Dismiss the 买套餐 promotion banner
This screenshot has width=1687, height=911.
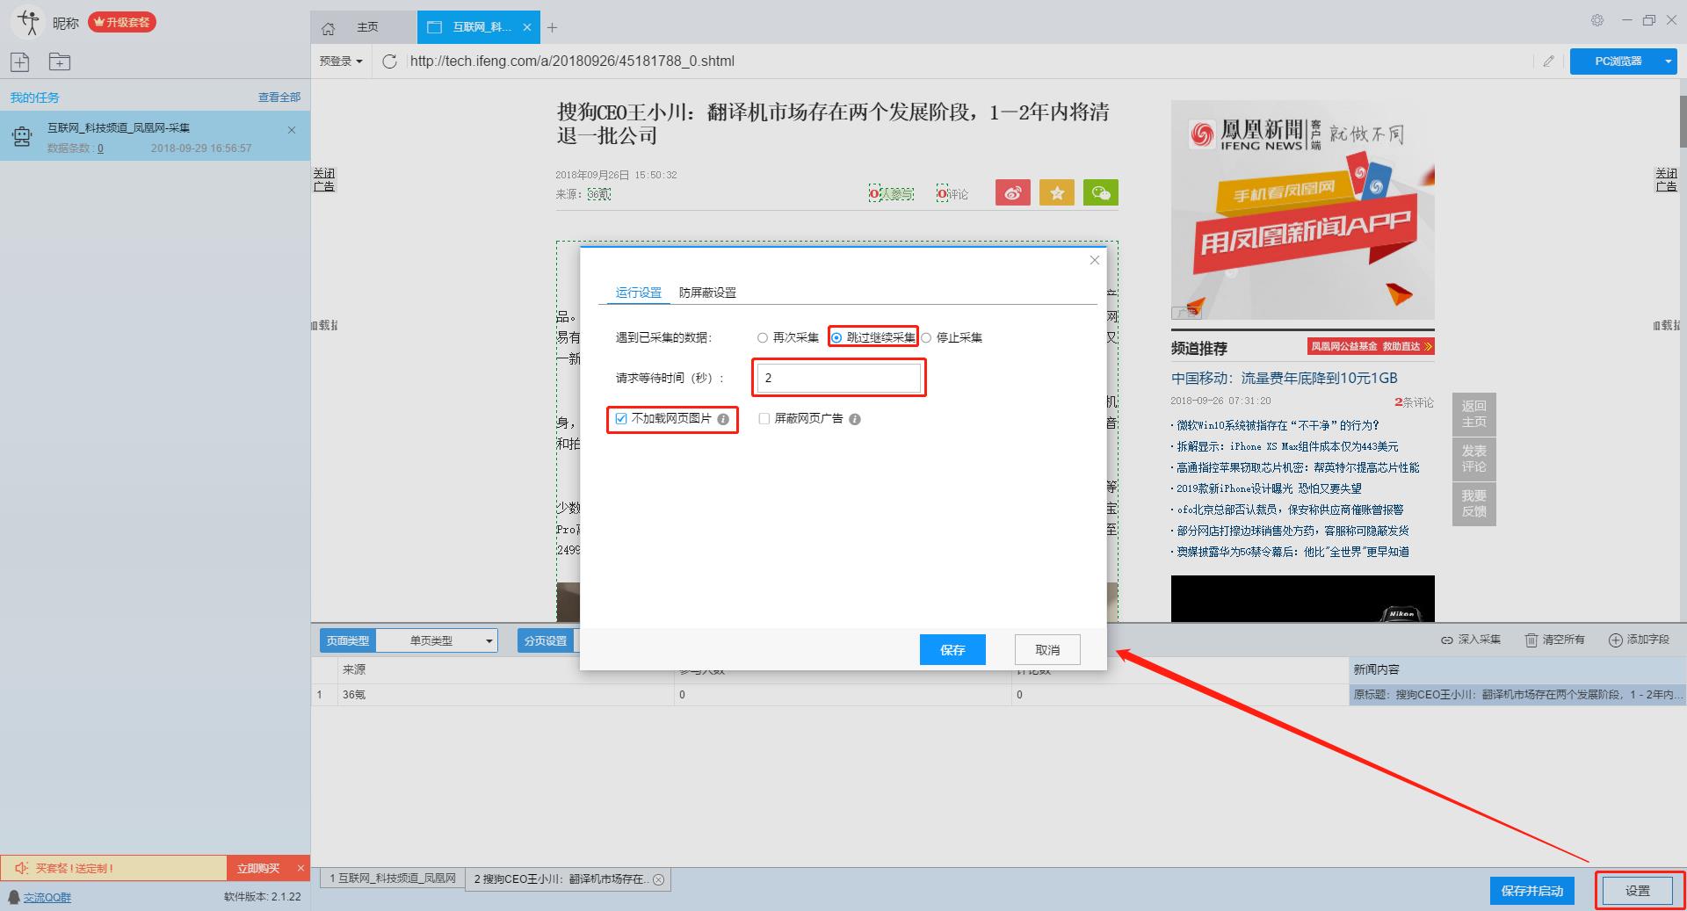point(300,868)
